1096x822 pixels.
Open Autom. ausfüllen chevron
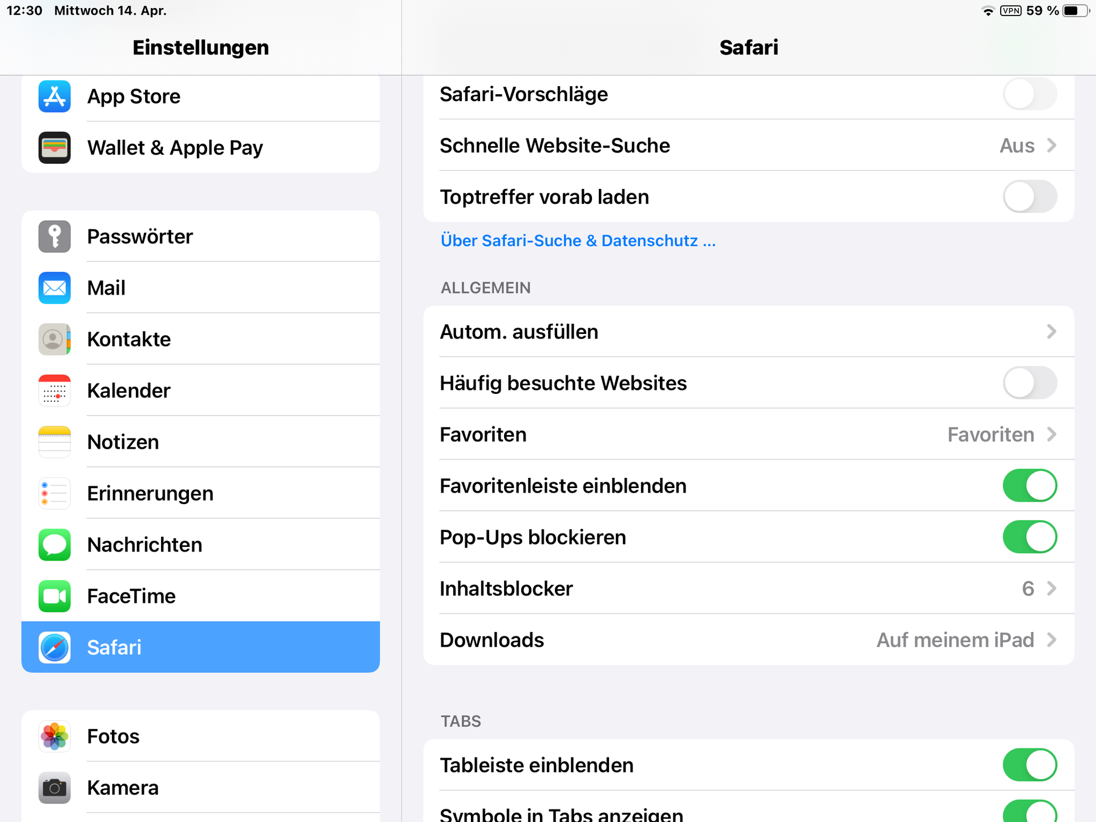1051,332
